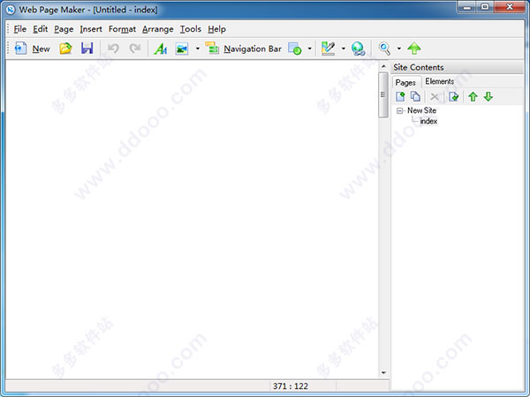Click the page properties icon in Site Contents
530x397 pixels.
454,97
